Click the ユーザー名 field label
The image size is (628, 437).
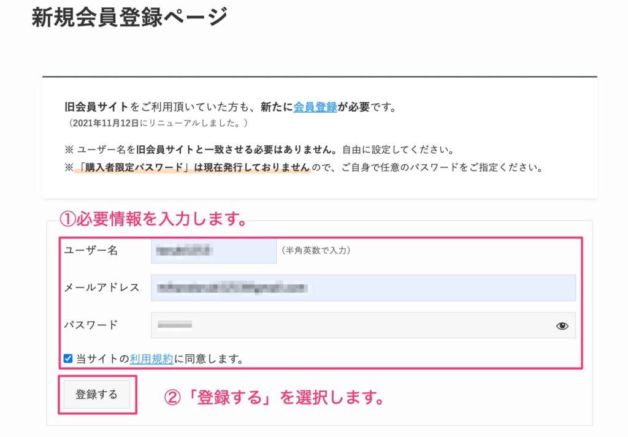tap(91, 251)
